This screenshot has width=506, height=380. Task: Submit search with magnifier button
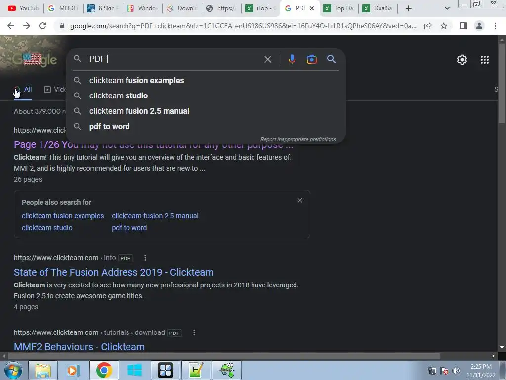(331, 59)
